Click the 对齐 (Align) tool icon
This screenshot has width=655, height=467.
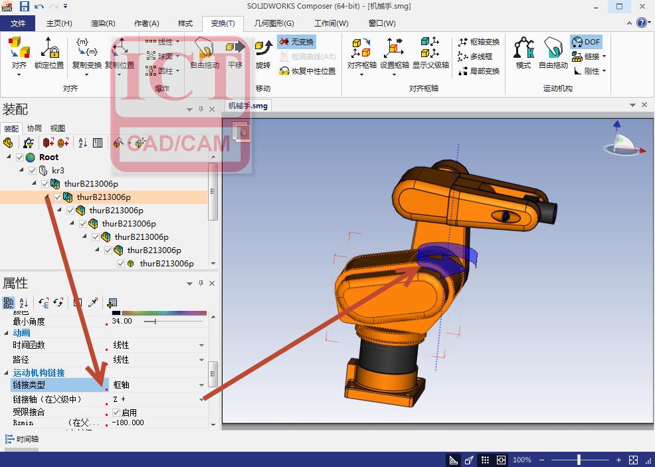click(19, 50)
